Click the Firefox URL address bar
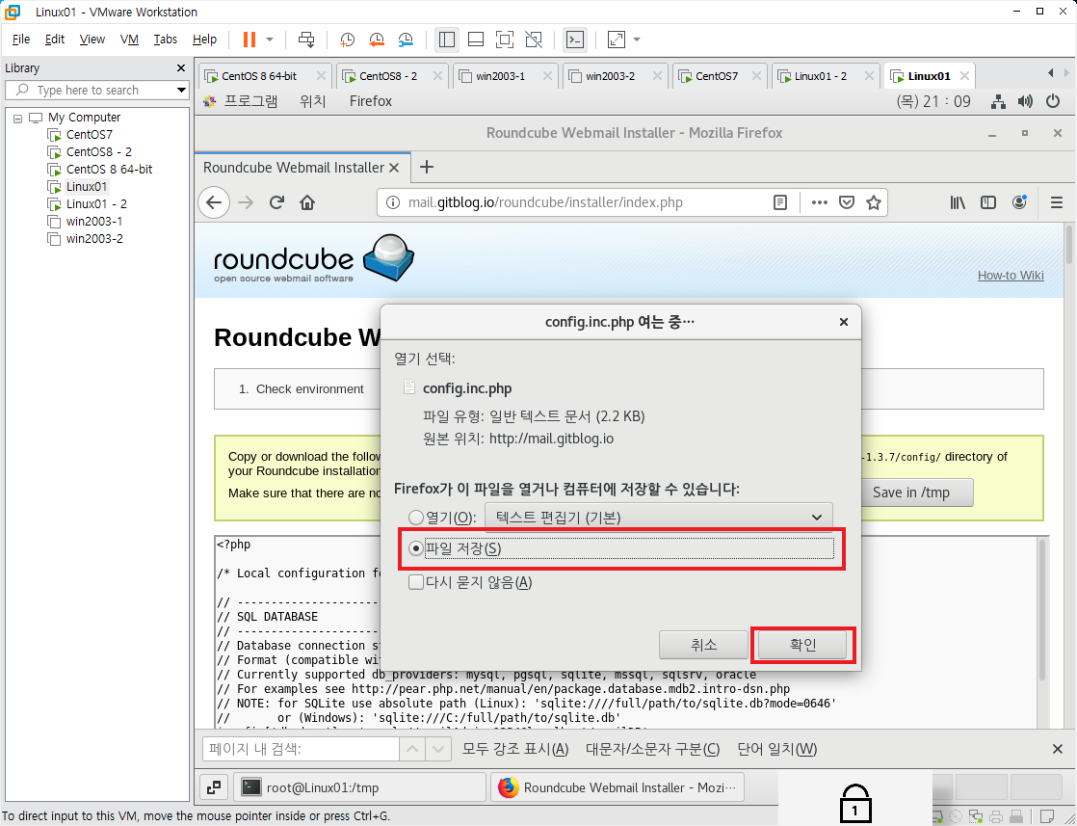 point(587,202)
